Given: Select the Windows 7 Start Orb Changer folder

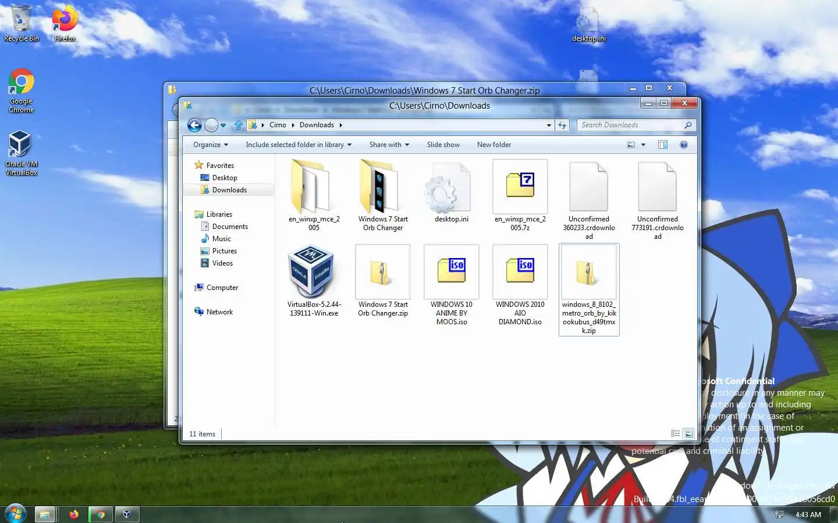Looking at the screenshot, I should (383, 195).
